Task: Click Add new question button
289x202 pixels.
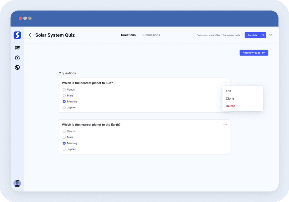Action: pyautogui.click(x=254, y=53)
